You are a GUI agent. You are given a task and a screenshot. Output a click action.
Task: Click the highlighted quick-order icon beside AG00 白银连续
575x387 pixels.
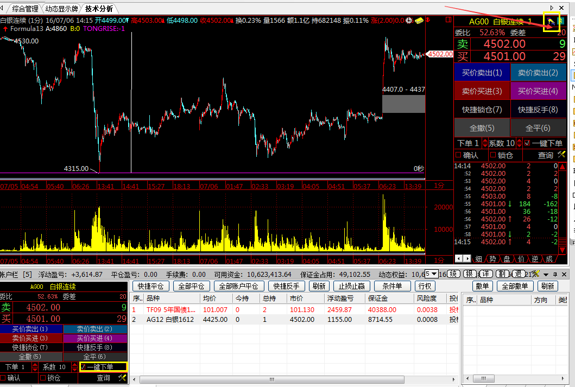pyautogui.click(x=551, y=22)
